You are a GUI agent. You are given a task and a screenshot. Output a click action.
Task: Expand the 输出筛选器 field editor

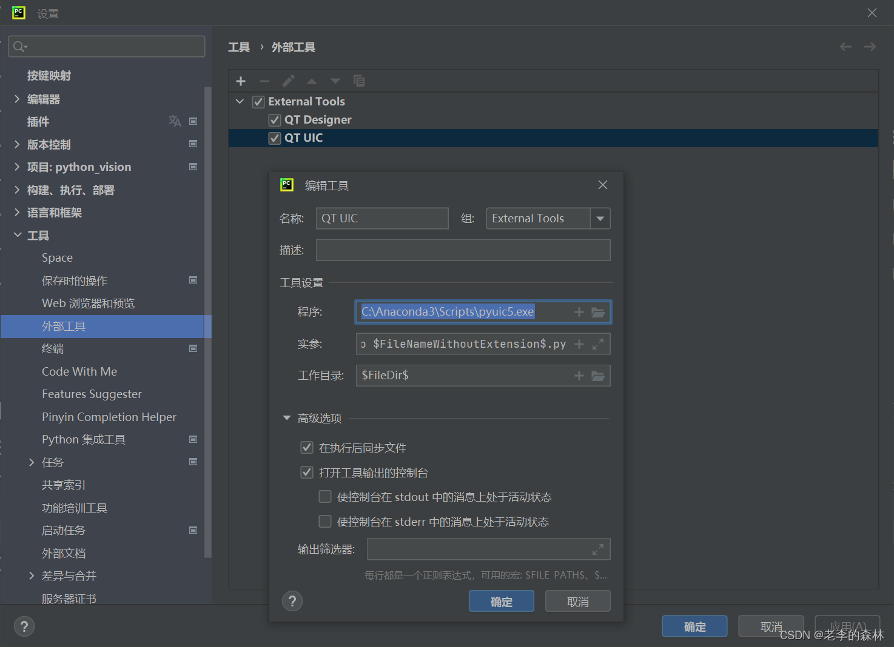pos(598,549)
